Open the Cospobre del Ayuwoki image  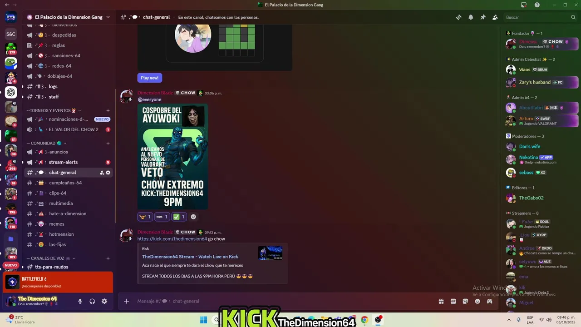pos(172,157)
